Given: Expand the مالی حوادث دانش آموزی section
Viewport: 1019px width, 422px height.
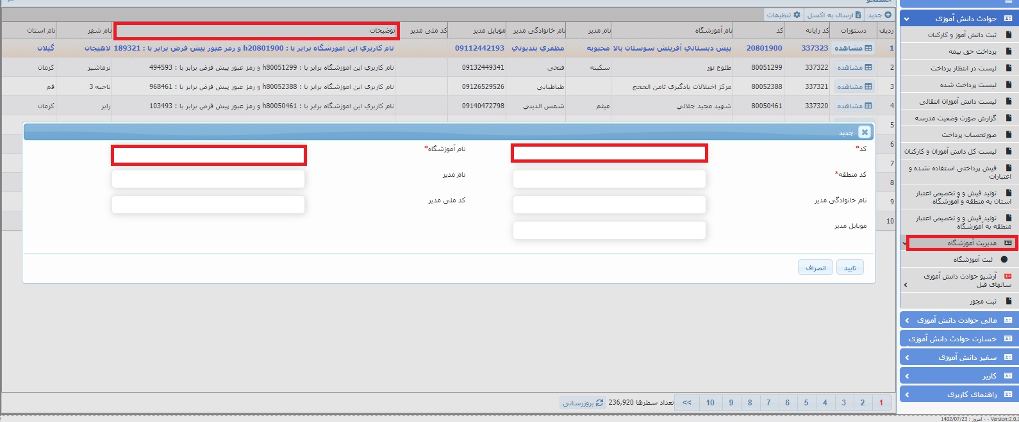Looking at the screenshot, I should (906, 320).
